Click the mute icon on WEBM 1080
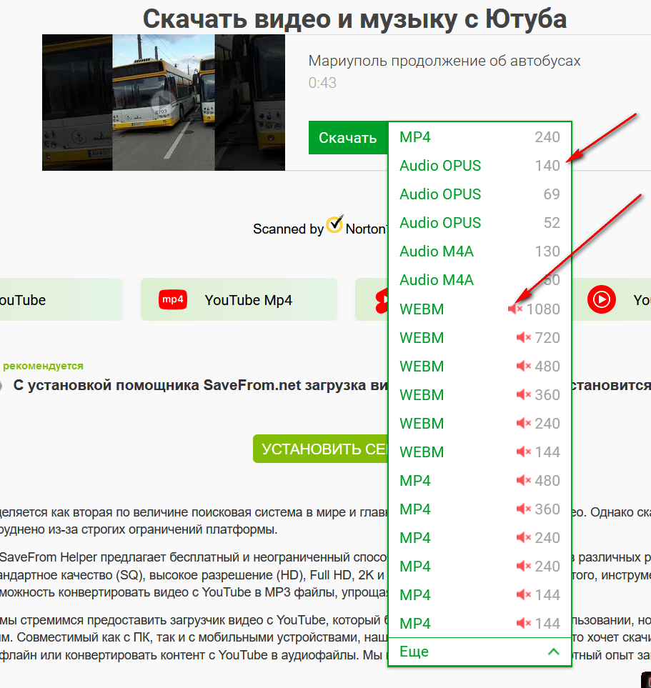Image resolution: width=651 pixels, height=688 pixels. coord(515,309)
